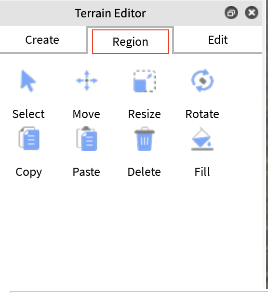Pick the Resize region tool icon

point(145,81)
